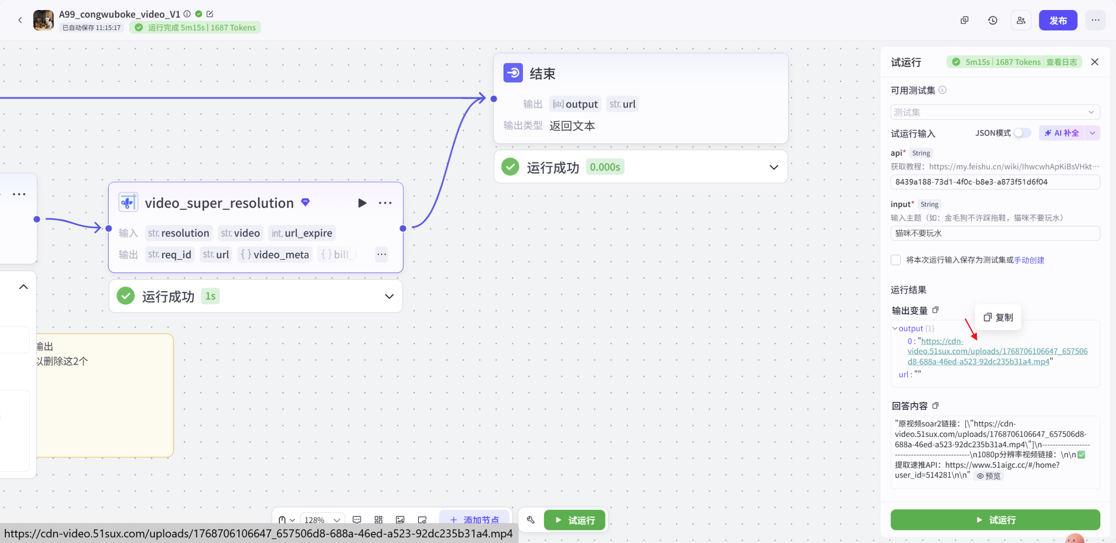Screen dimensions: 1116x543
Task: Open the comments icon in the bottom toolbar
Action: point(357,519)
